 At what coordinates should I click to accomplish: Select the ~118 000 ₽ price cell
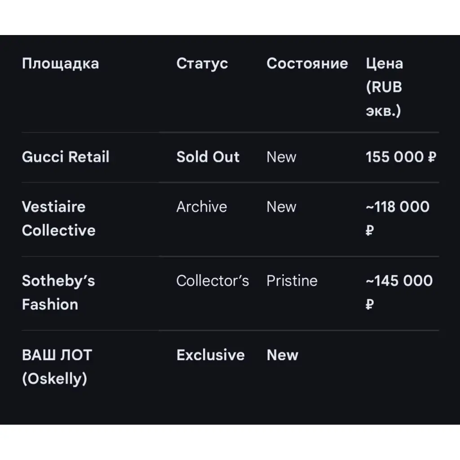(x=398, y=218)
